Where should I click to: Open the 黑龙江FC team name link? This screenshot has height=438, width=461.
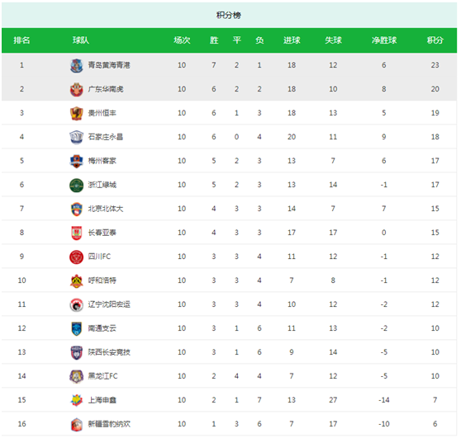point(103,376)
